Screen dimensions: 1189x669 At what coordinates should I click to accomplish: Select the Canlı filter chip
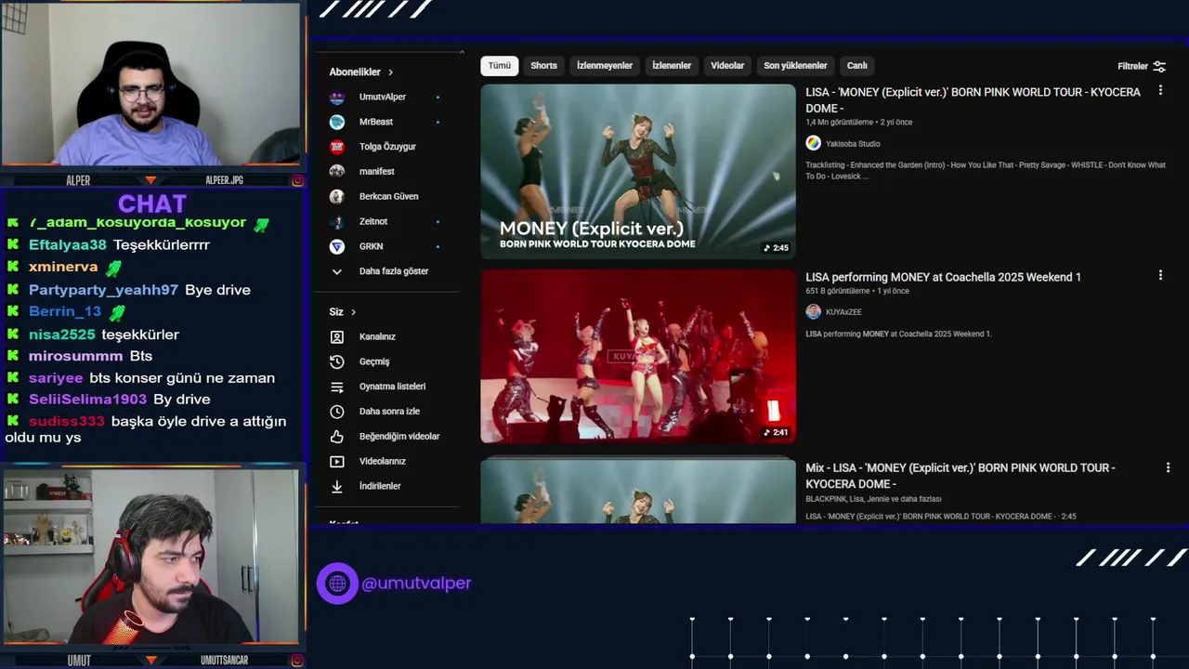click(x=857, y=66)
